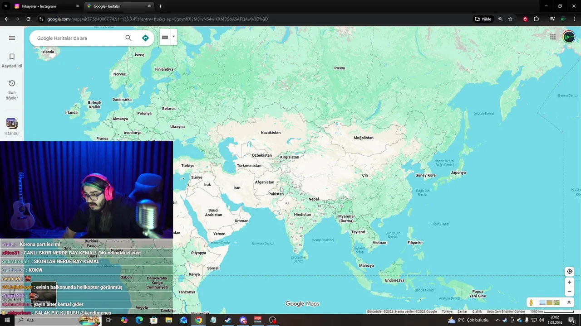Reload the current page
Image resolution: width=581 pixels, height=326 pixels.
coord(28,19)
